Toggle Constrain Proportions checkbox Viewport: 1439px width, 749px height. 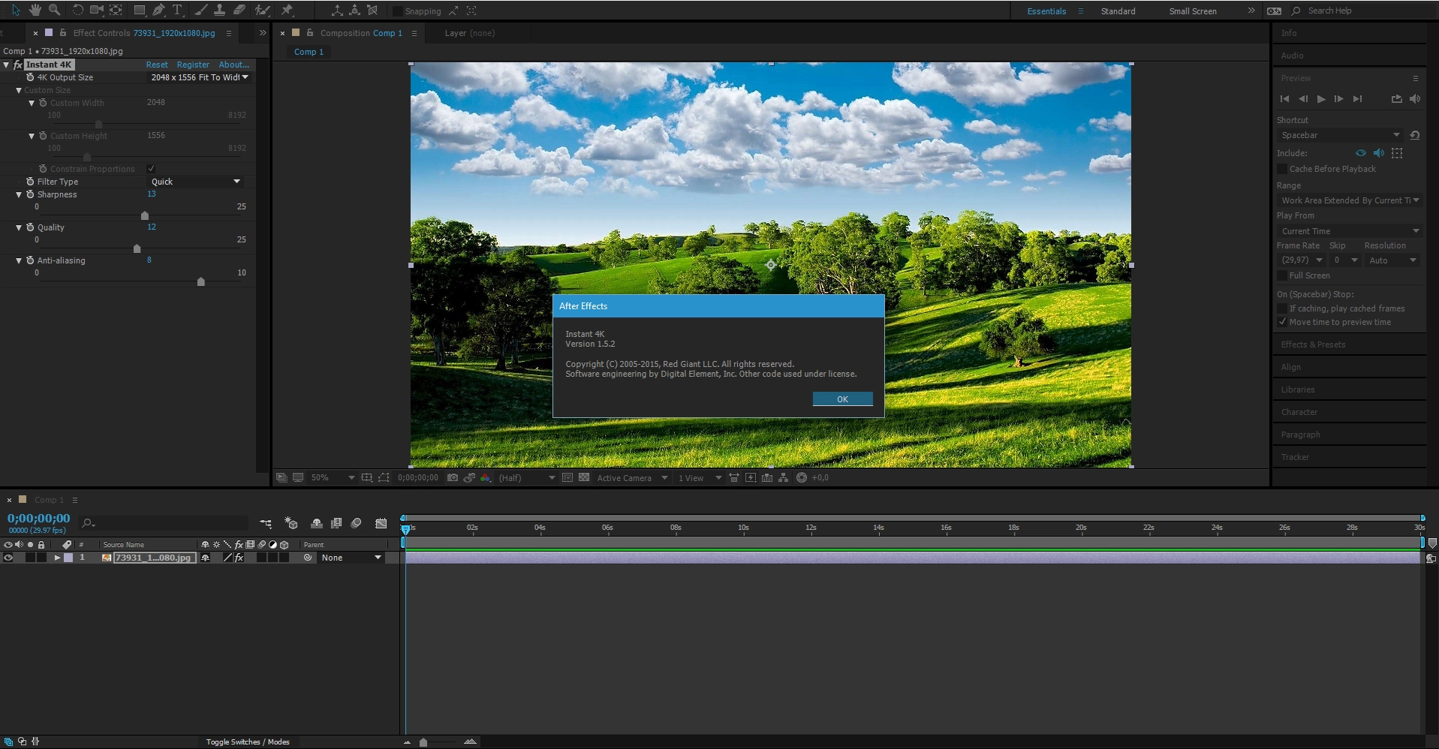tap(151, 168)
